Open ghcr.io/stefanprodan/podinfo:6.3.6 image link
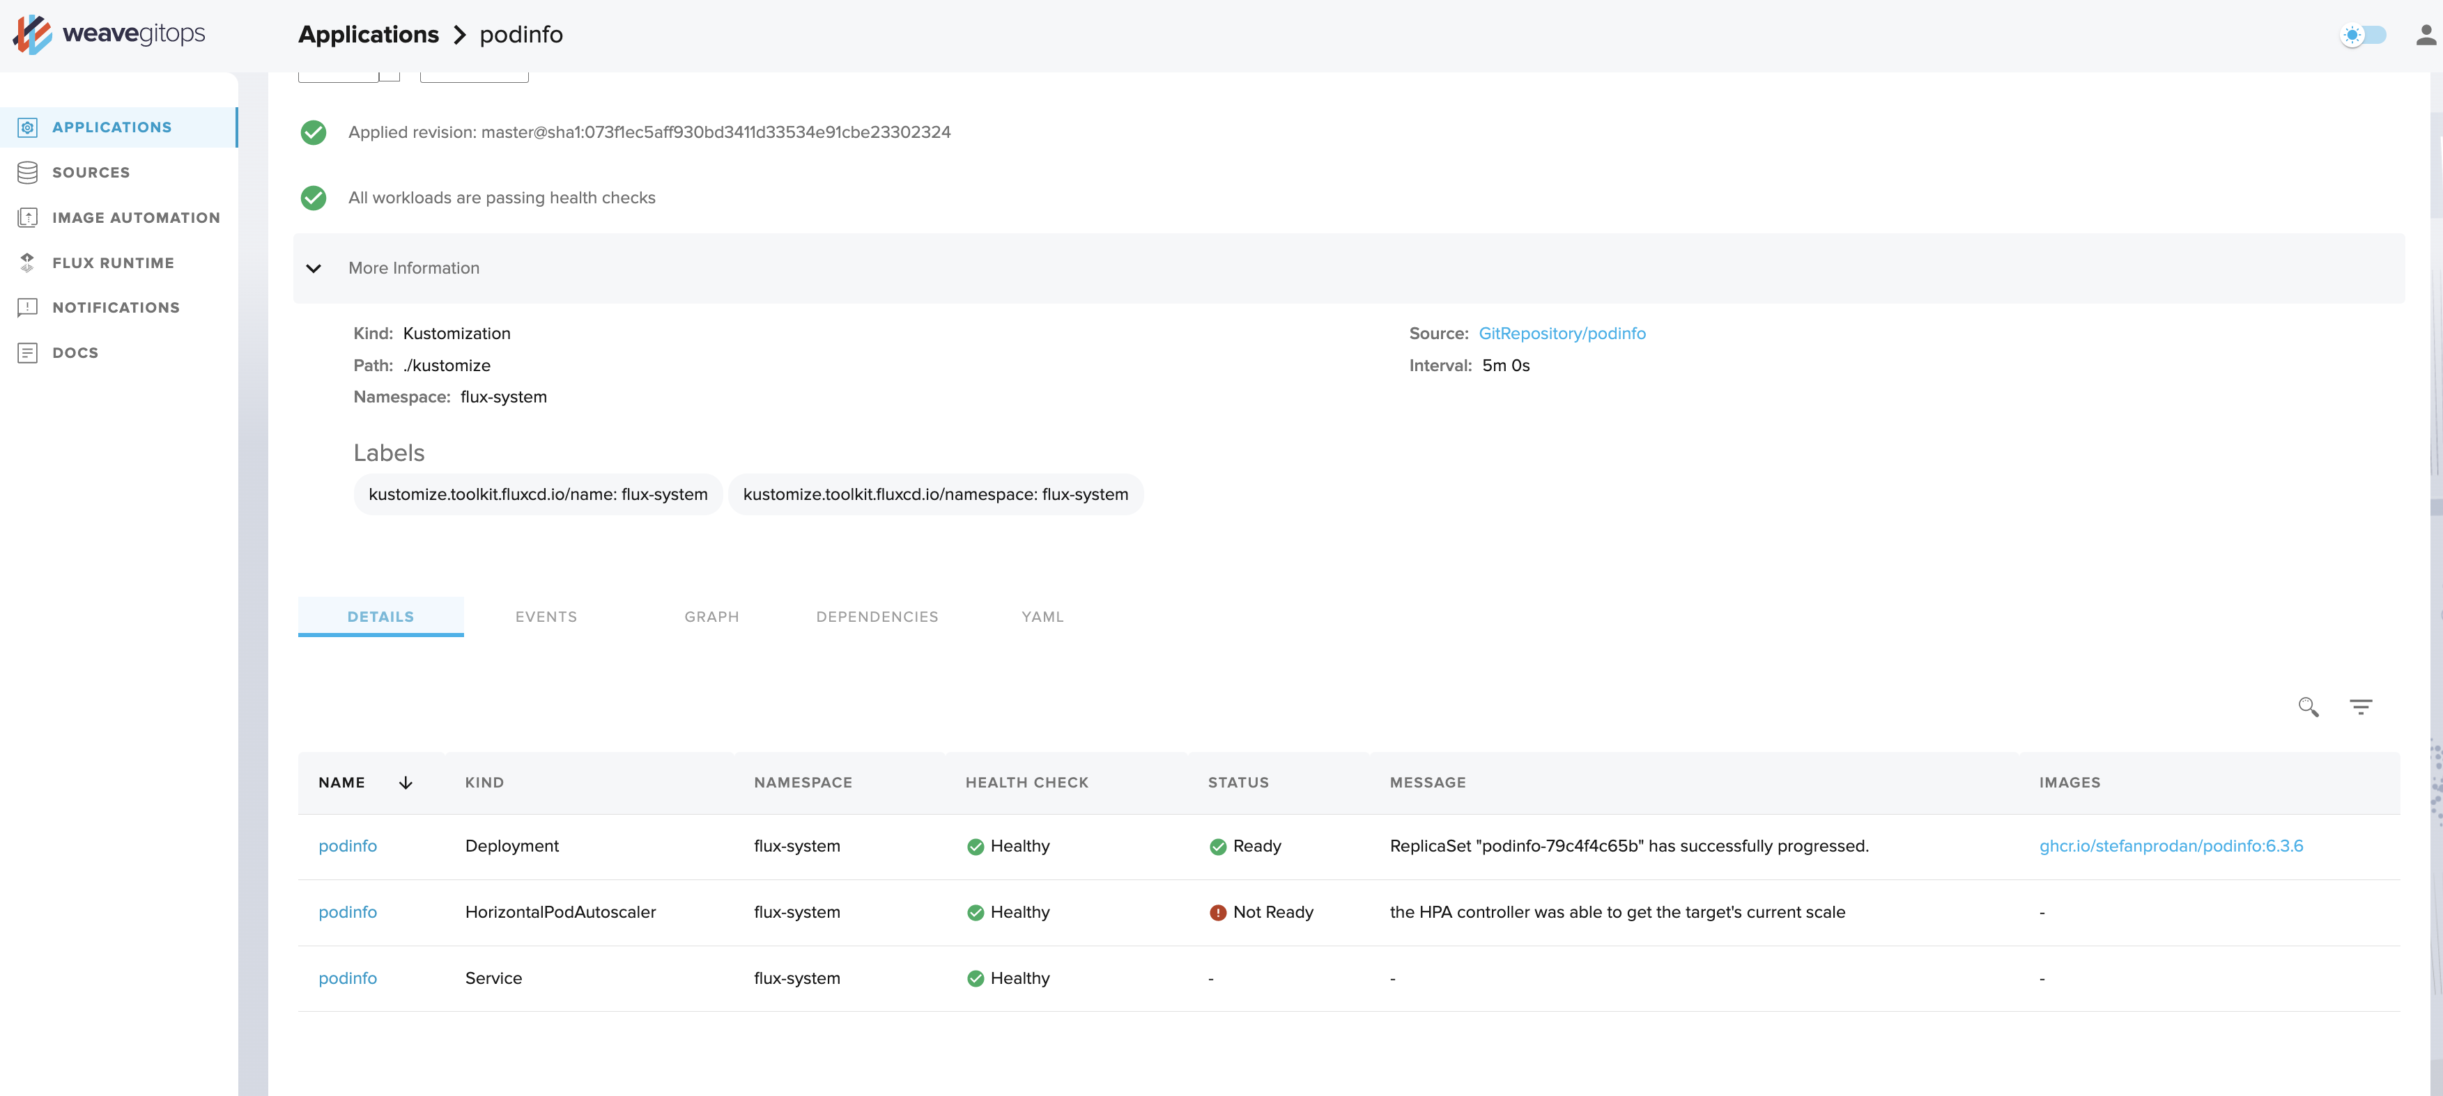The width and height of the screenshot is (2443, 1096). coord(2171,847)
